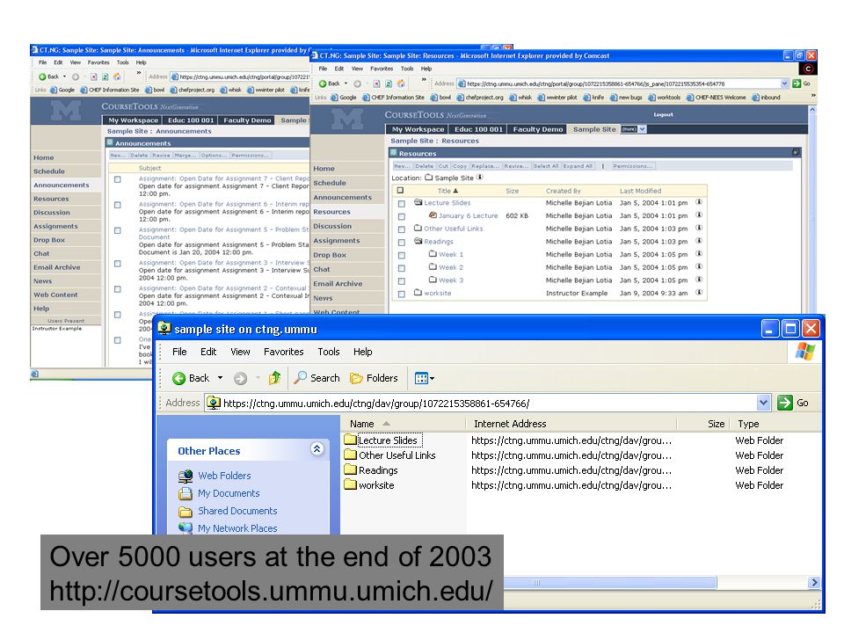This screenshot has width=844, height=633.
Task: Check the box for worksite in Resources
Action: pos(402,295)
